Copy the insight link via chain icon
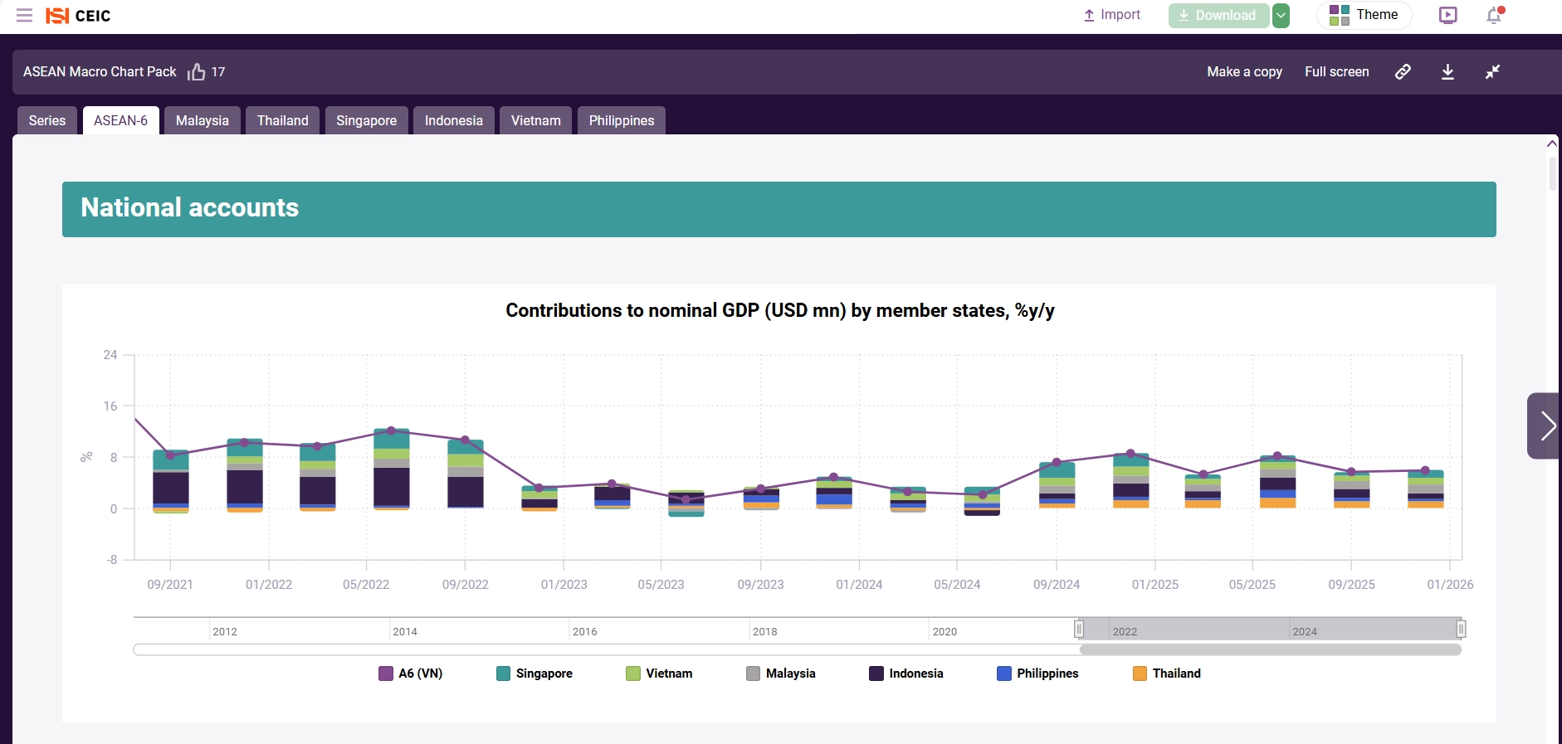This screenshot has height=744, width=1562. (1403, 72)
